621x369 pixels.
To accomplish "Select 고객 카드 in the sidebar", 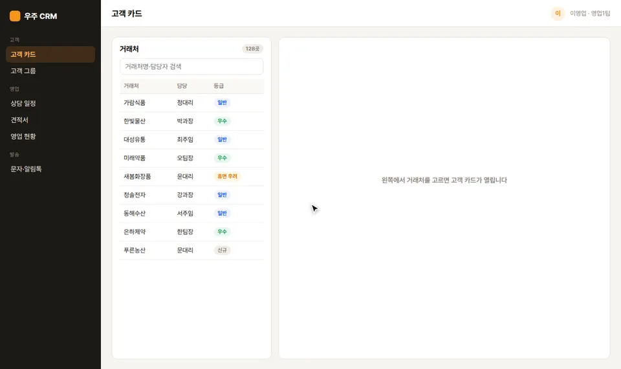I will 50,54.
